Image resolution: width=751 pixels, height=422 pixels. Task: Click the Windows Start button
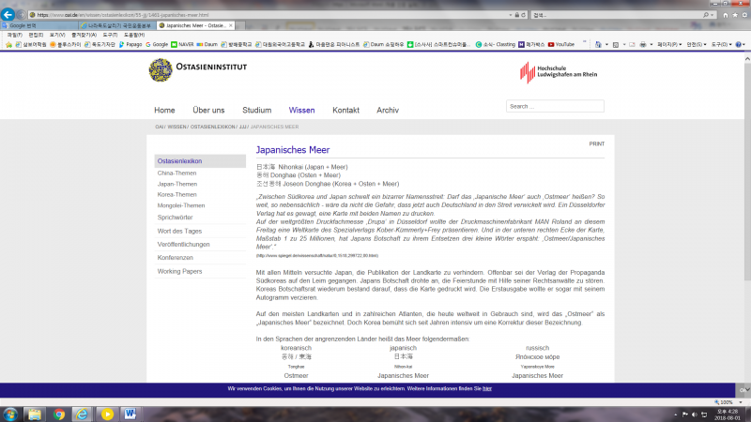[9, 413]
